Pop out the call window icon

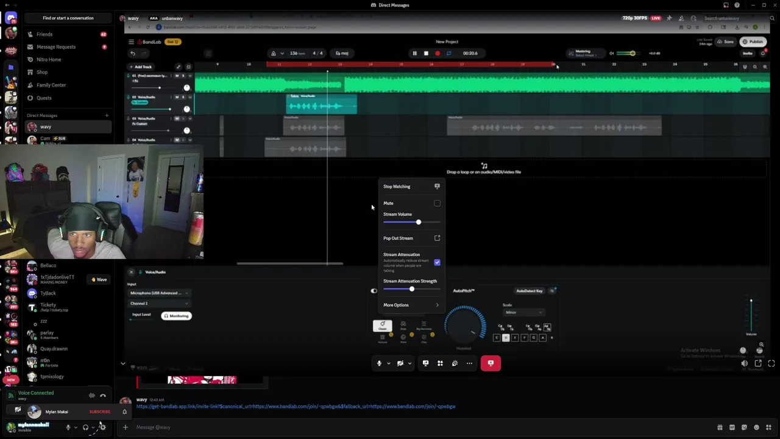(758, 363)
